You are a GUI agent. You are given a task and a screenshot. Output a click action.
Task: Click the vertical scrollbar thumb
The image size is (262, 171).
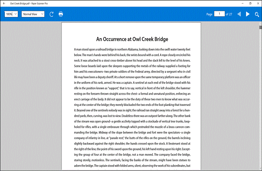(260, 27)
